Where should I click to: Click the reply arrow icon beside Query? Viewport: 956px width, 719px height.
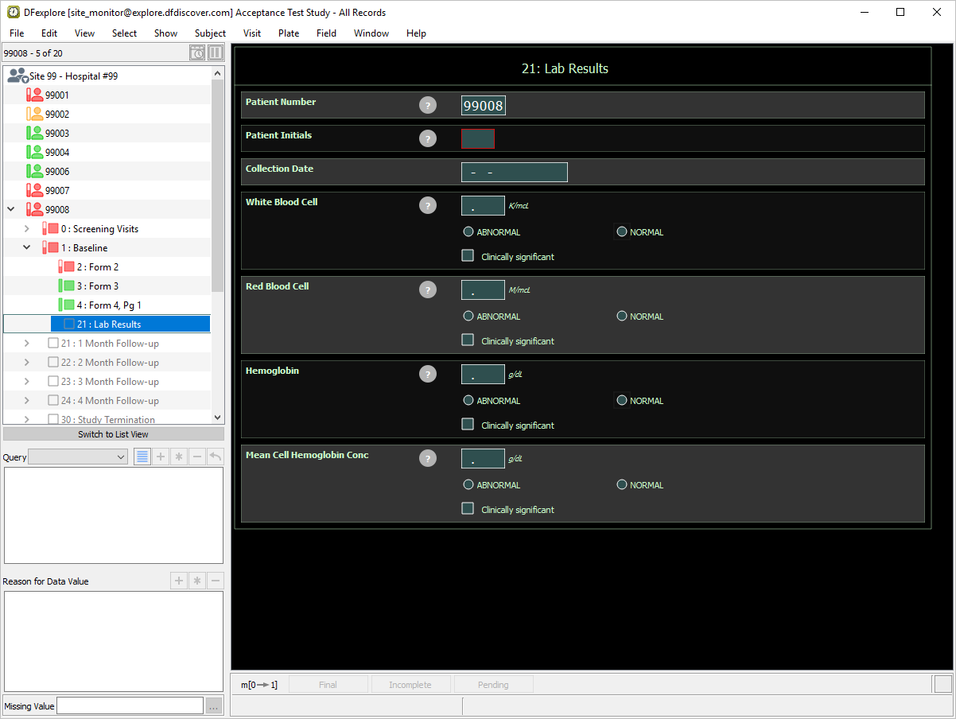215,457
